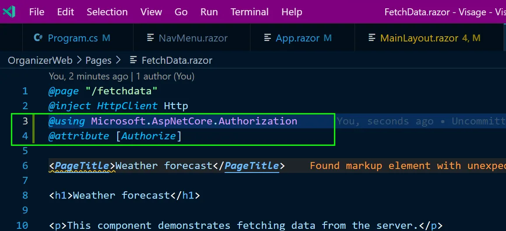The height and width of the screenshot is (231, 506).
Task: Click the file icon on NavMenu.razor tab
Action: point(151,38)
